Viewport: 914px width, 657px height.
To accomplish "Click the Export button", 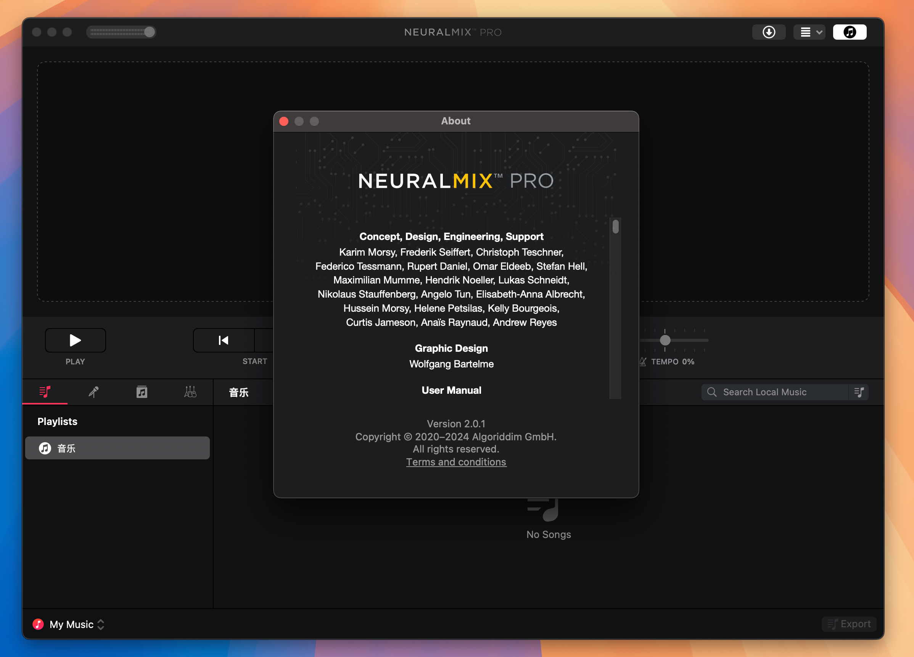I will [849, 624].
